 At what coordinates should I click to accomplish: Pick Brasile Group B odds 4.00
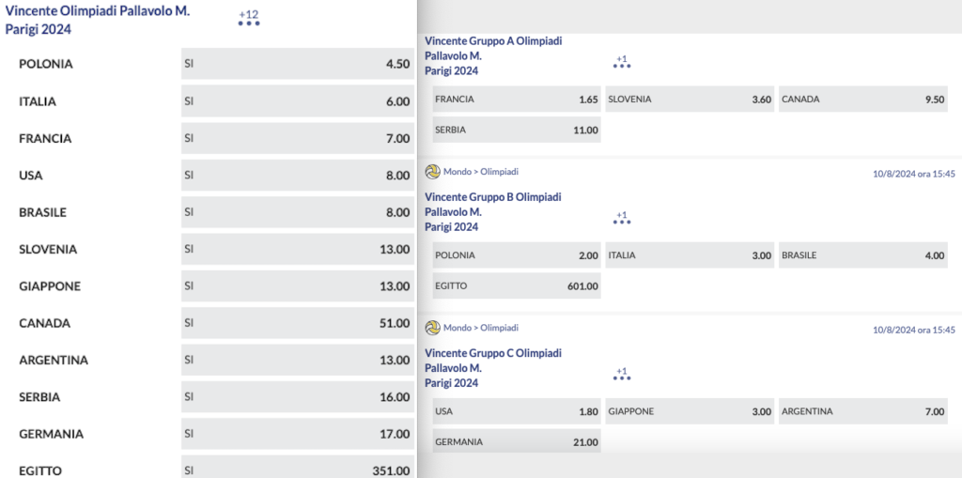(863, 255)
